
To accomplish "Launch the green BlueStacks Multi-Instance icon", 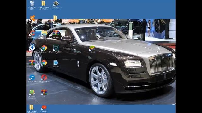I will 32,92.
